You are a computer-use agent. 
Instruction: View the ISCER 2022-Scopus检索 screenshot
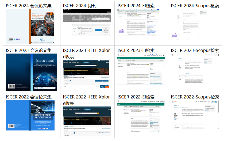click(195, 115)
